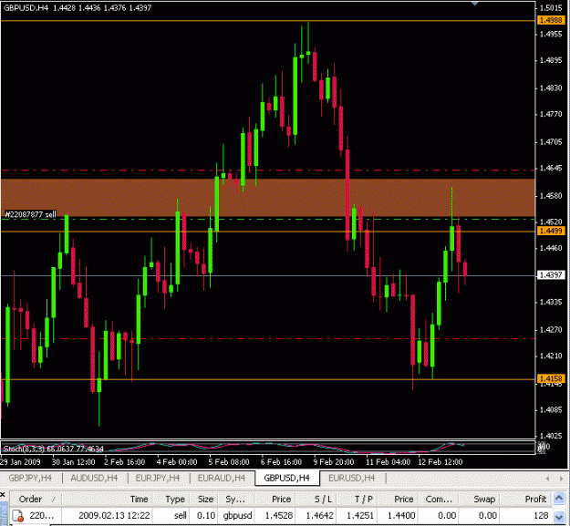Click the current price marker 1.4397

tap(551, 275)
